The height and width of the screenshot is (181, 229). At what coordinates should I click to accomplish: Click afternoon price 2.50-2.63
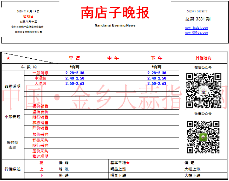click(x=157, y=83)
